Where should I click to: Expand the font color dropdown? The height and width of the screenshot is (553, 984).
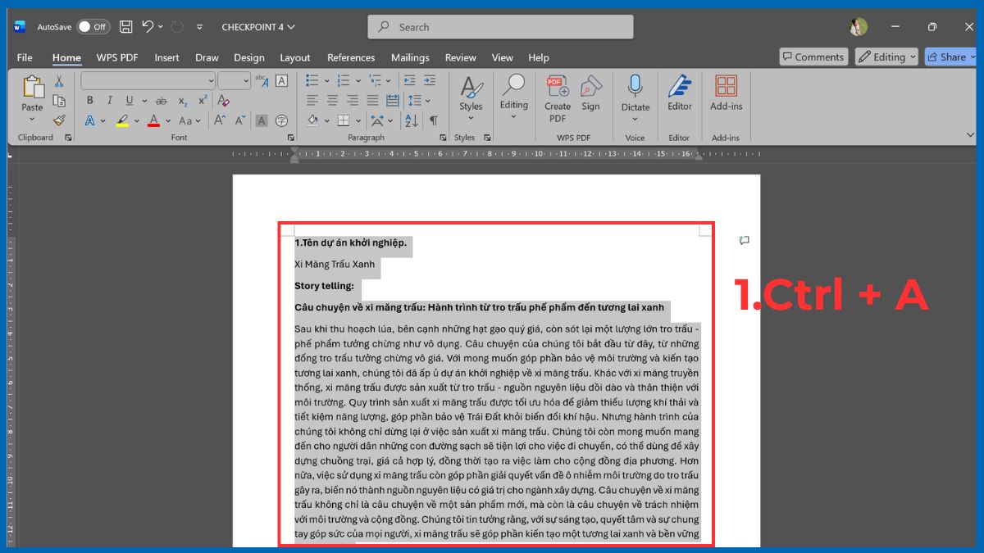168,120
